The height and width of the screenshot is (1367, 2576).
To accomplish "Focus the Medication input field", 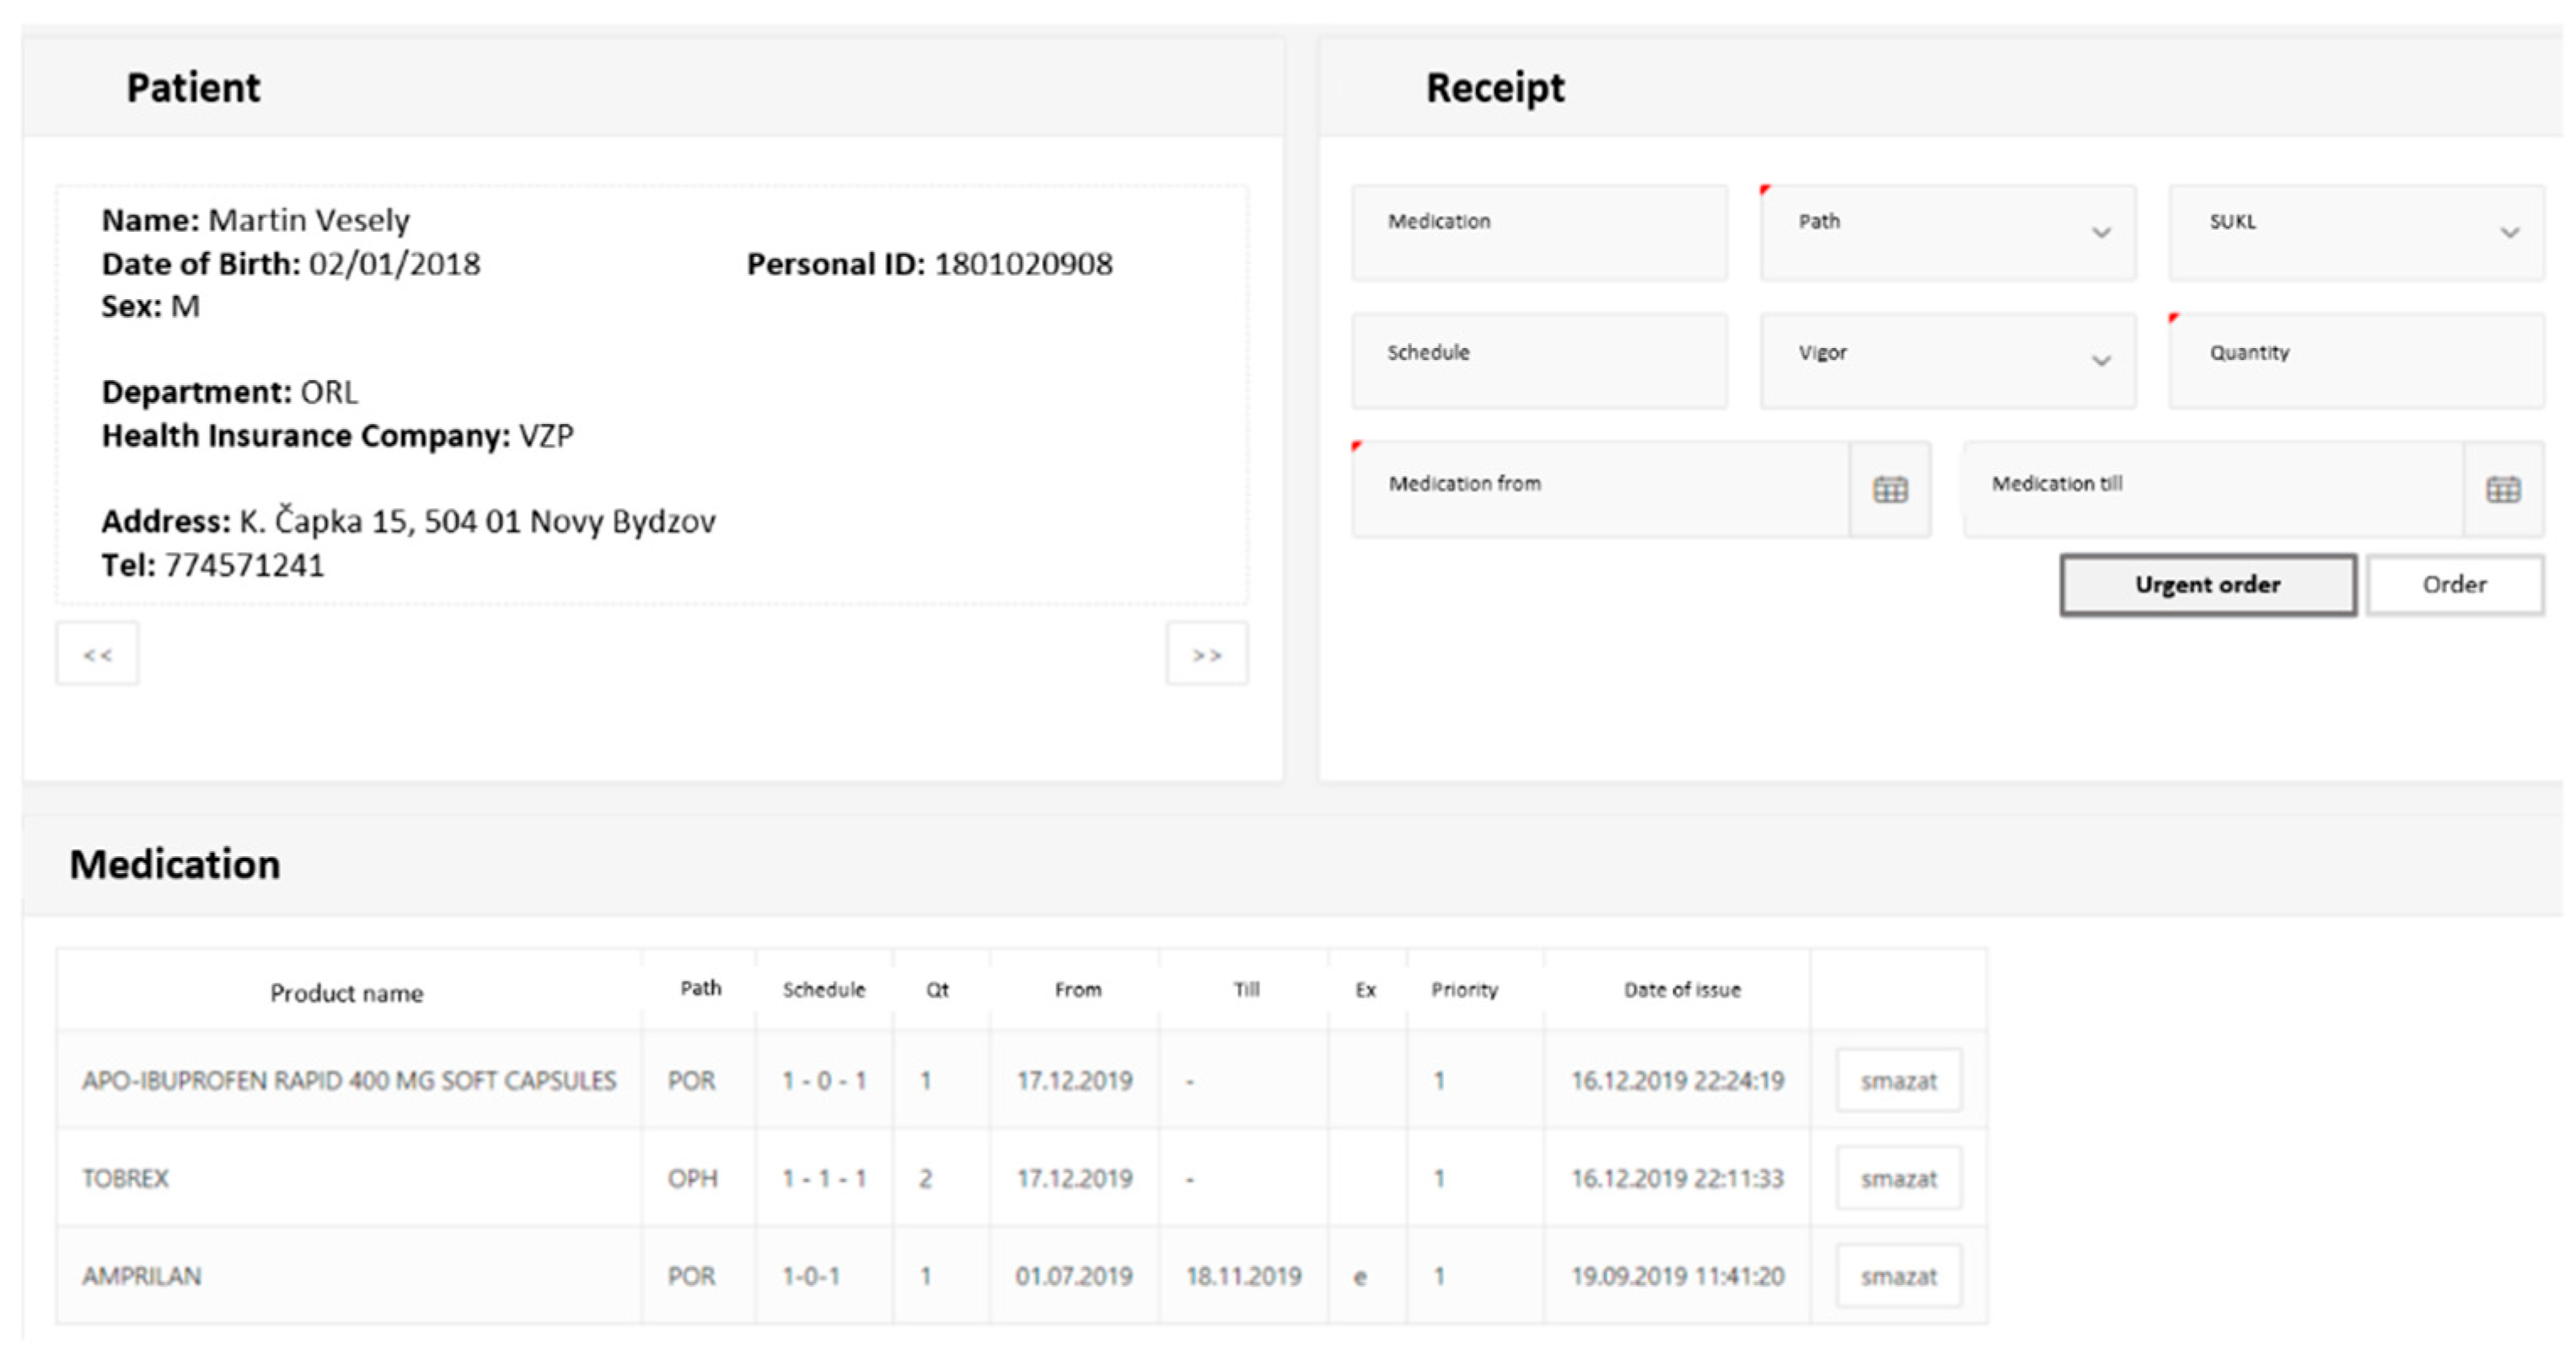I will pyautogui.click(x=1538, y=233).
